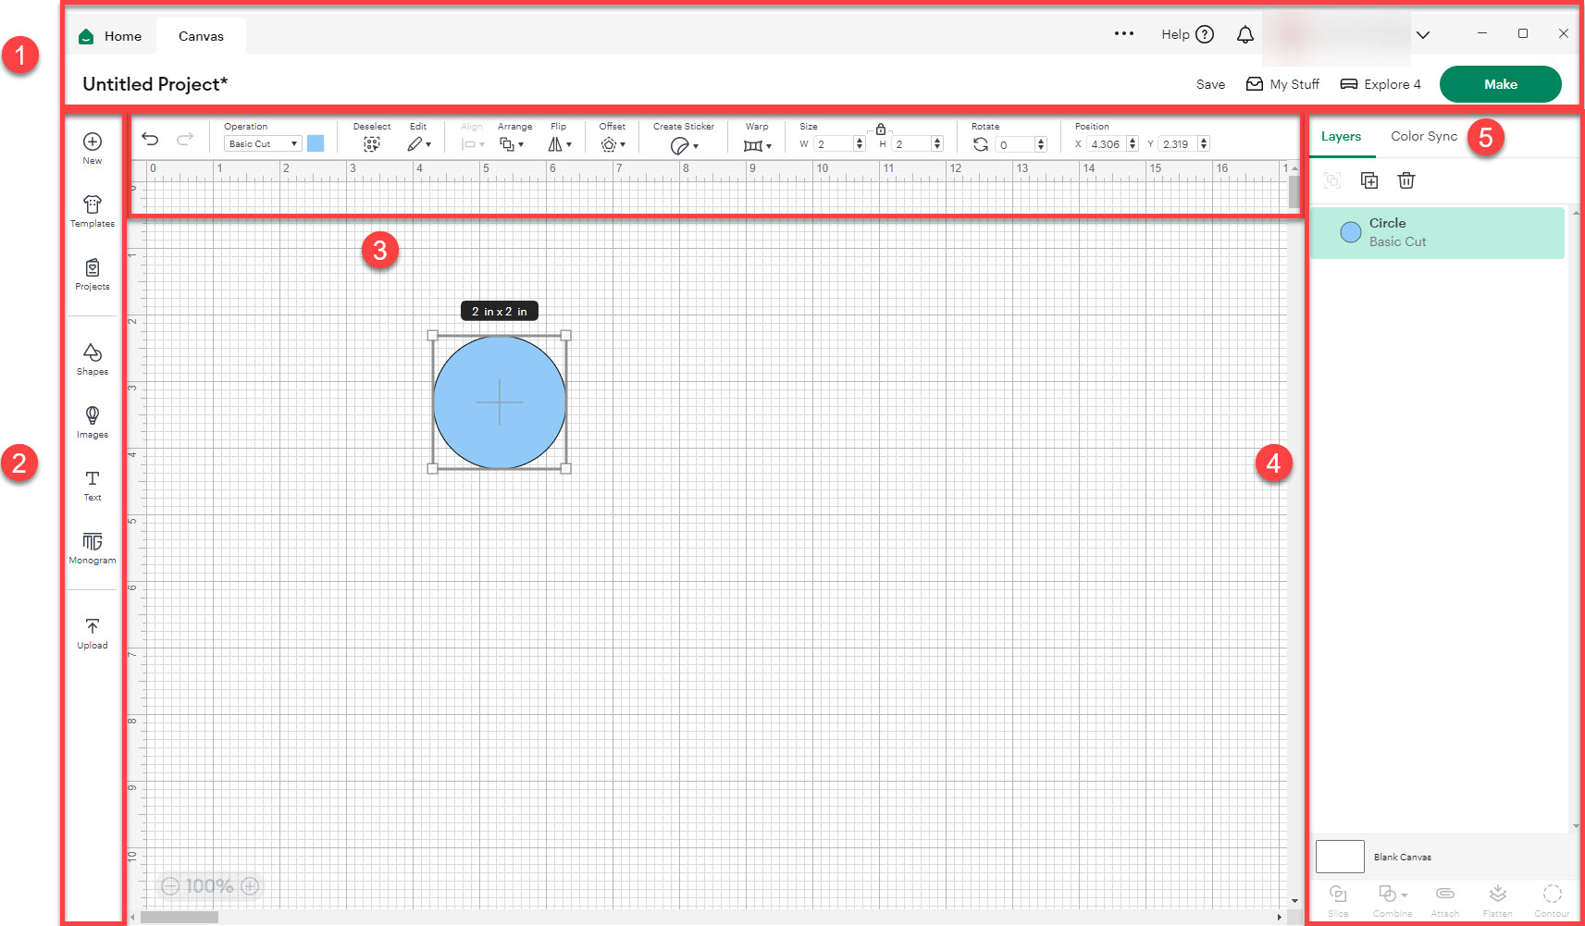Delete the Circle layer using the trash icon
The image size is (1585, 926).
pyautogui.click(x=1406, y=180)
